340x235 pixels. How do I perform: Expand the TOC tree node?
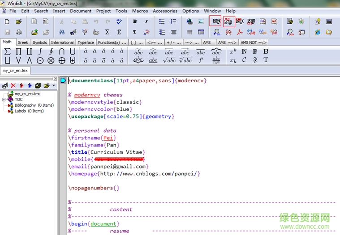click(4, 100)
